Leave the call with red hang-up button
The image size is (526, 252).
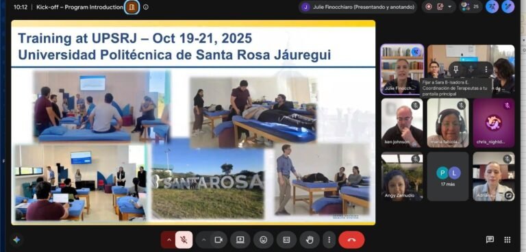351,240
